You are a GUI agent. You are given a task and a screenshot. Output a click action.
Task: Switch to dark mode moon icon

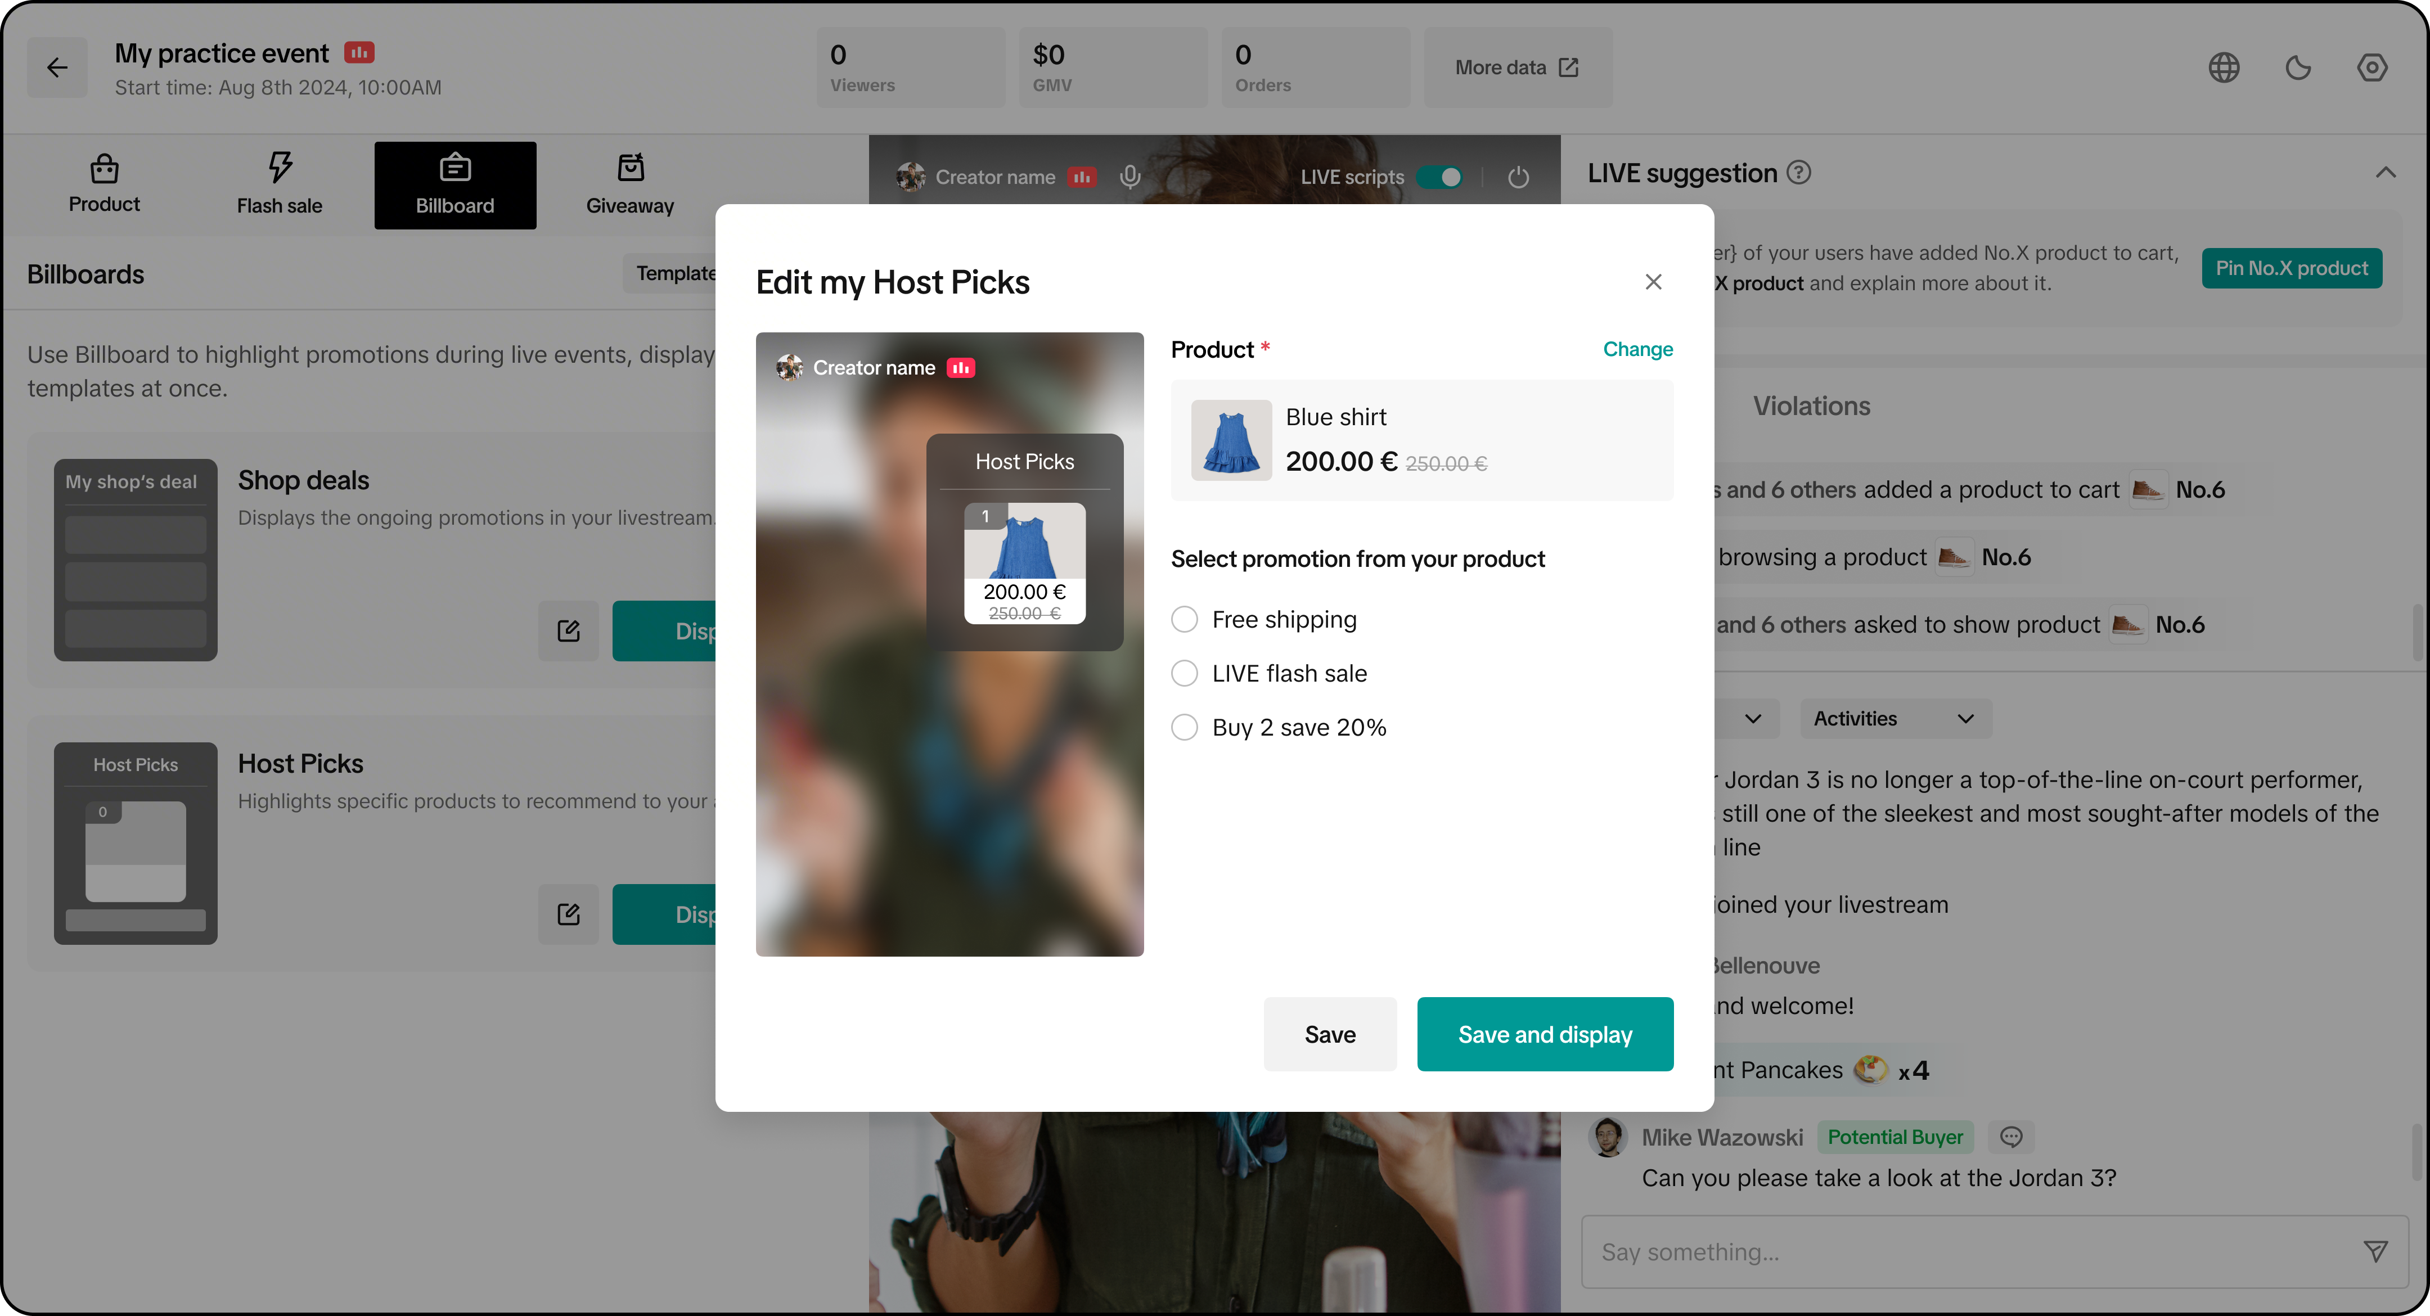(2298, 67)
